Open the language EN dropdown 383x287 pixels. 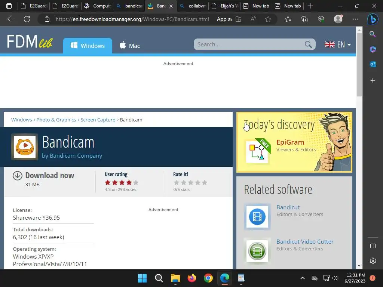tap(338, 45)
